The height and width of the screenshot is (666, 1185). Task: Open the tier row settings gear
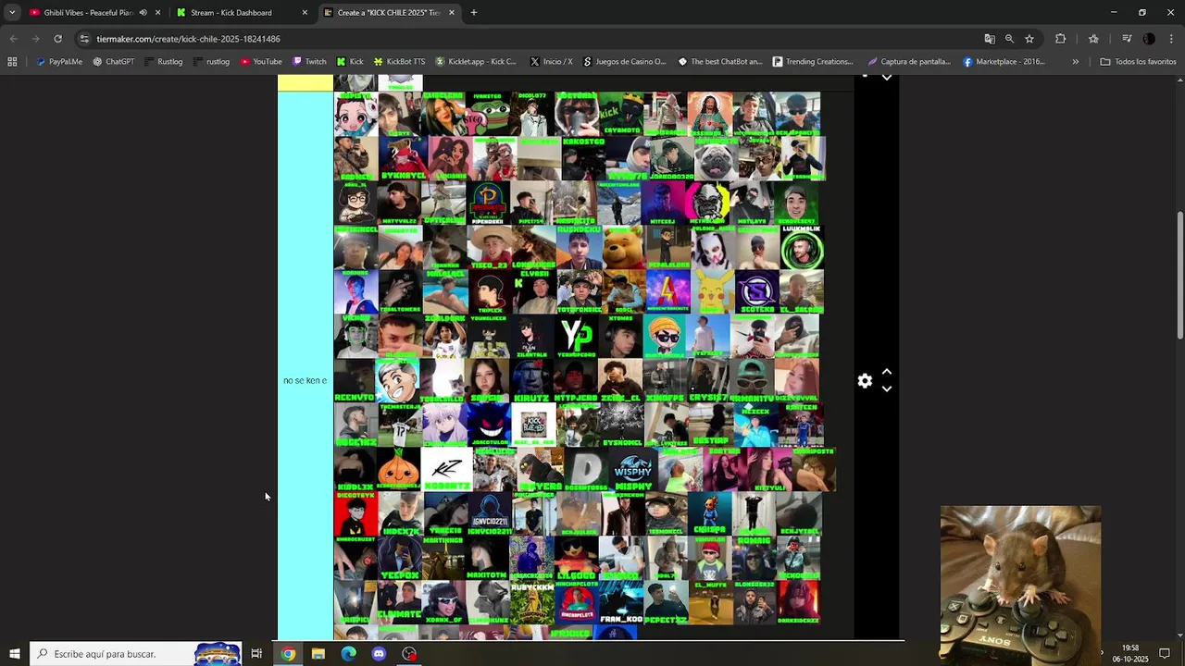[865, 381]
